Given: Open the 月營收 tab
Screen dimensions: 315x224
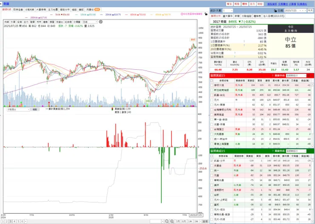Looking at the screenshot, I should 93,9.
